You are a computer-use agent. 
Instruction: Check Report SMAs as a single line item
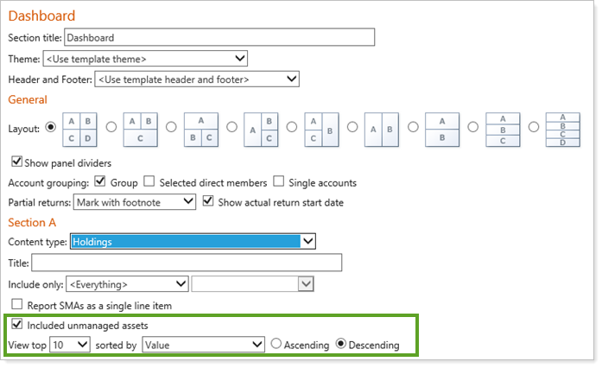16,304
